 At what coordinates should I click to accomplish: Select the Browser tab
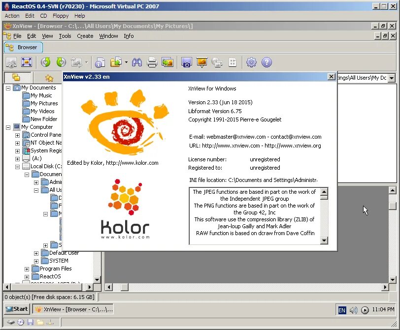23,47
